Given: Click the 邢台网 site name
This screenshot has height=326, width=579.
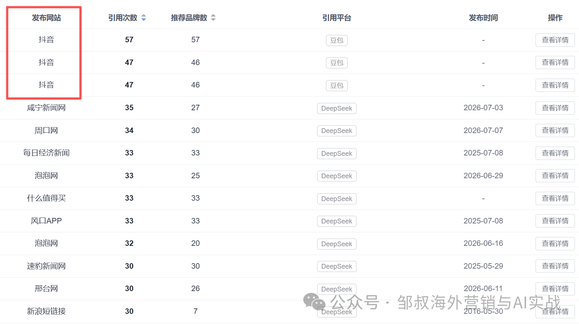Looking at the screenshot, I should (x=46, y=289).
